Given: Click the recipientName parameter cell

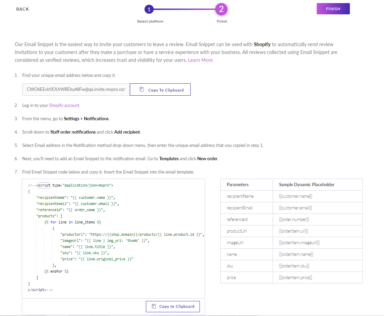Looking at the screenshot, I should (x=247, y=196).
